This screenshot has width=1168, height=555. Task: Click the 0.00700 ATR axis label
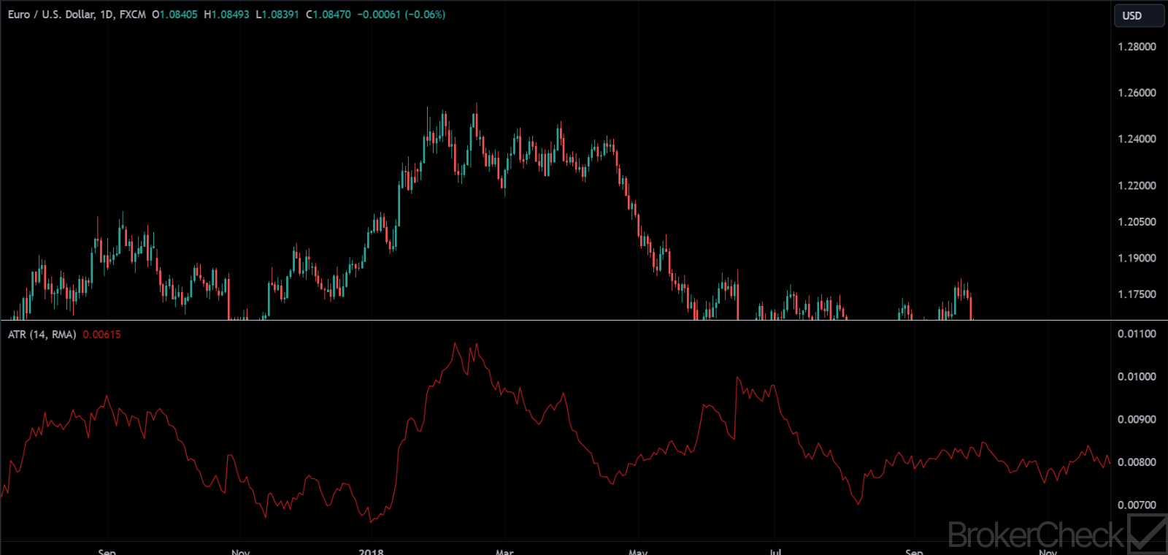[1137, 505]
